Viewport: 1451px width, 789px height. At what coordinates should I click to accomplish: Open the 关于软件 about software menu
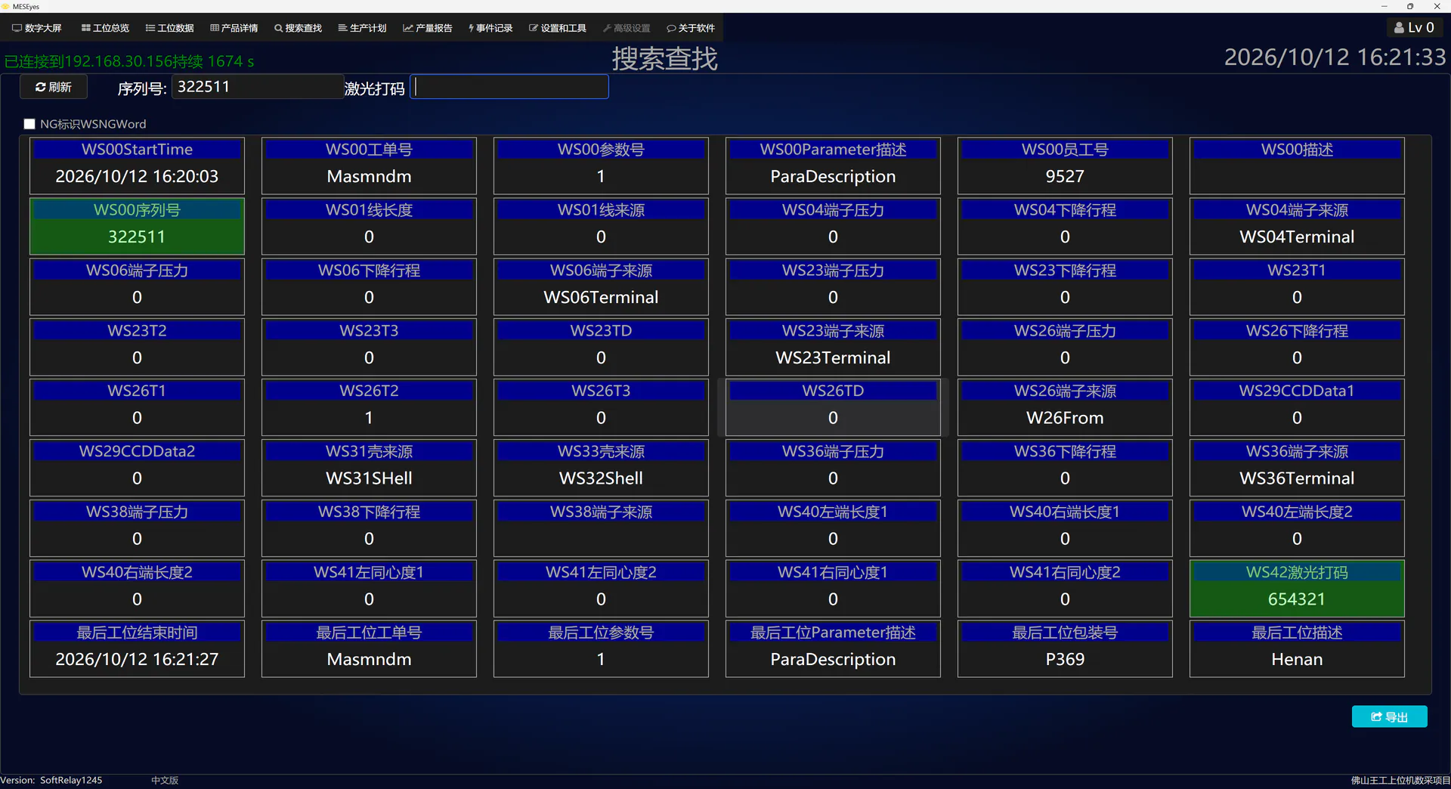(691, 28)
